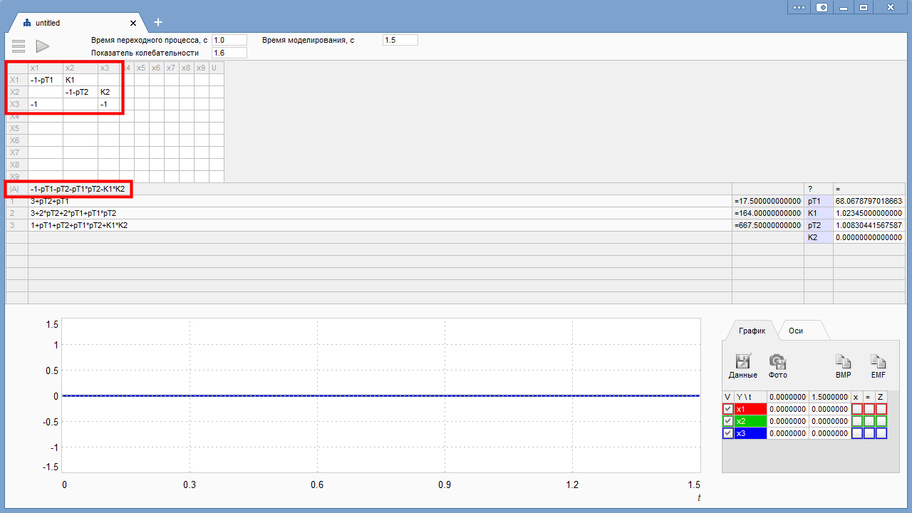Check the = column box for x1
The image size is (912, 513).
(x=869, y=409)
